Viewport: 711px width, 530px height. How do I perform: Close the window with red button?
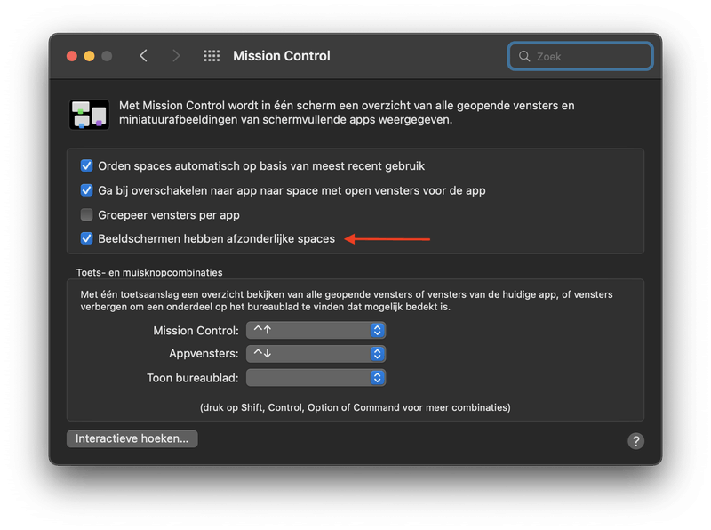click(x=72, y=56)
